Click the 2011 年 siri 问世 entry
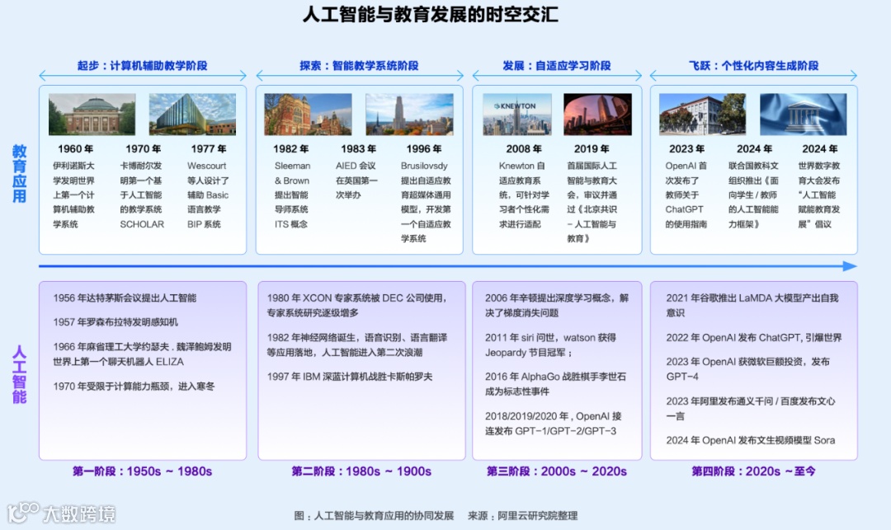 click(550, 345)
